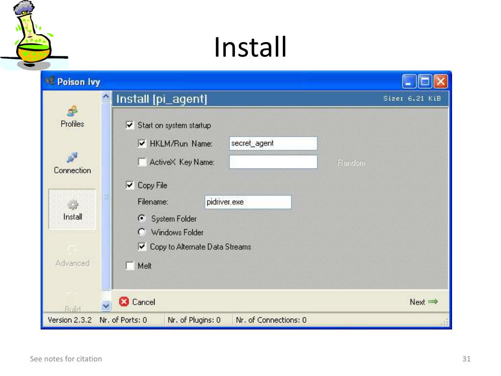
Task: Switch to the Profiles label
Action: click(x=72, y=124)
